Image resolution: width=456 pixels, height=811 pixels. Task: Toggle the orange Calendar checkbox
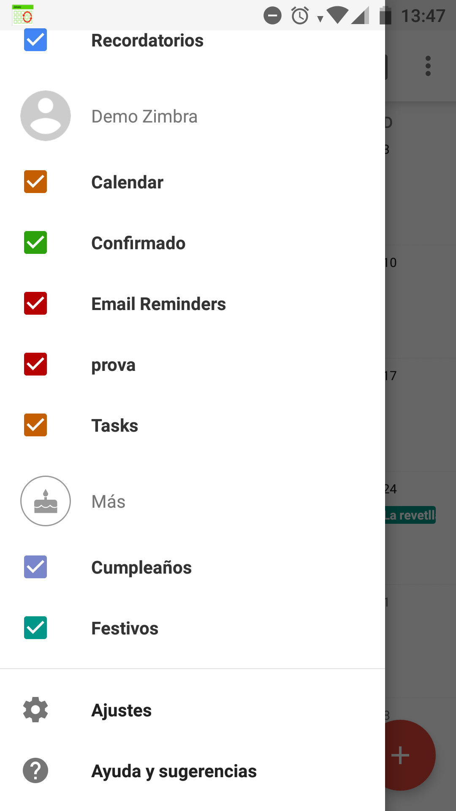coord(35,182)
